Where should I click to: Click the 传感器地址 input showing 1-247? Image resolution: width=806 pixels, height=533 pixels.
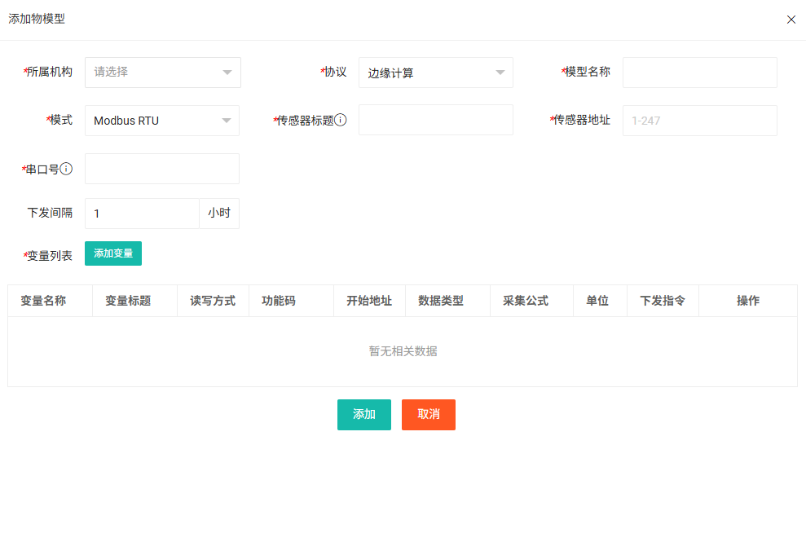pyautogui.click(x=699, y=120)
